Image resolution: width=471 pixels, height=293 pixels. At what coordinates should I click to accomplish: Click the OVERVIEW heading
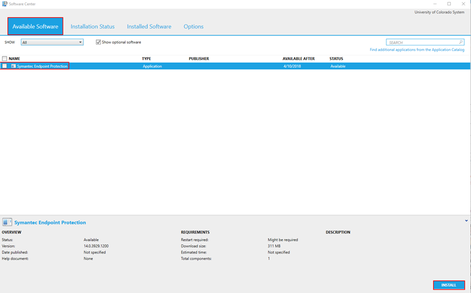point(12,232)
